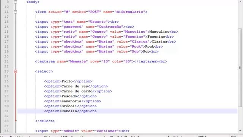Screen dimensions: 243x137
Task: Place cursor in the checkbox line with value "Rock"
Action: tap(99, 46)
